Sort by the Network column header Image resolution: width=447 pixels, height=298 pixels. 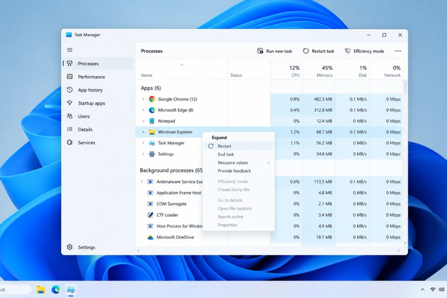(x=387, y=70)
